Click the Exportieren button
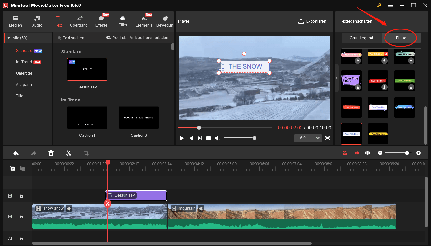This screenshot has width=431, height=246. point(312,21)
